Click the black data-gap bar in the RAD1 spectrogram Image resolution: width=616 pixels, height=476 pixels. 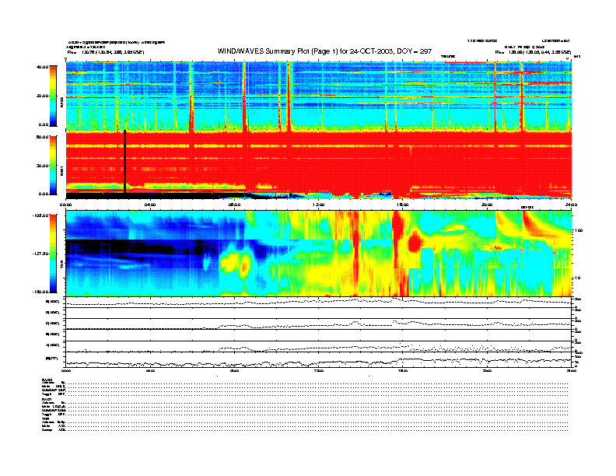pos(125,162)
